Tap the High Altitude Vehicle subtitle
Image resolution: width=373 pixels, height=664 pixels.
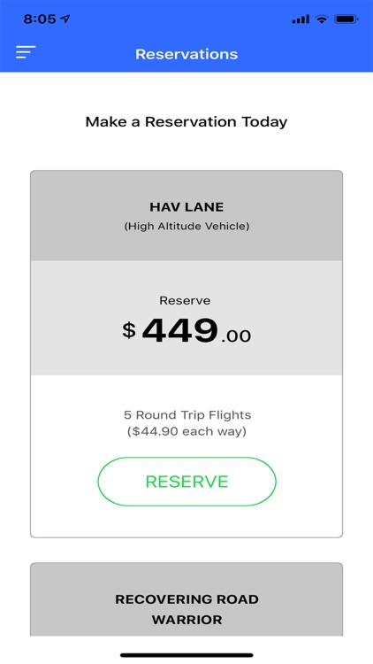(186, 226)
